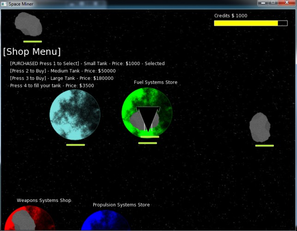Click the blue Propulsion Systems Store planet

(x=106, y=220)
